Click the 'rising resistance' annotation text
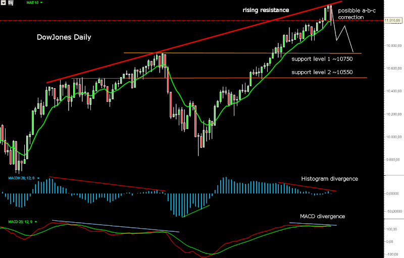Screen dimensions: 404x258 click(x=266, y=10)
